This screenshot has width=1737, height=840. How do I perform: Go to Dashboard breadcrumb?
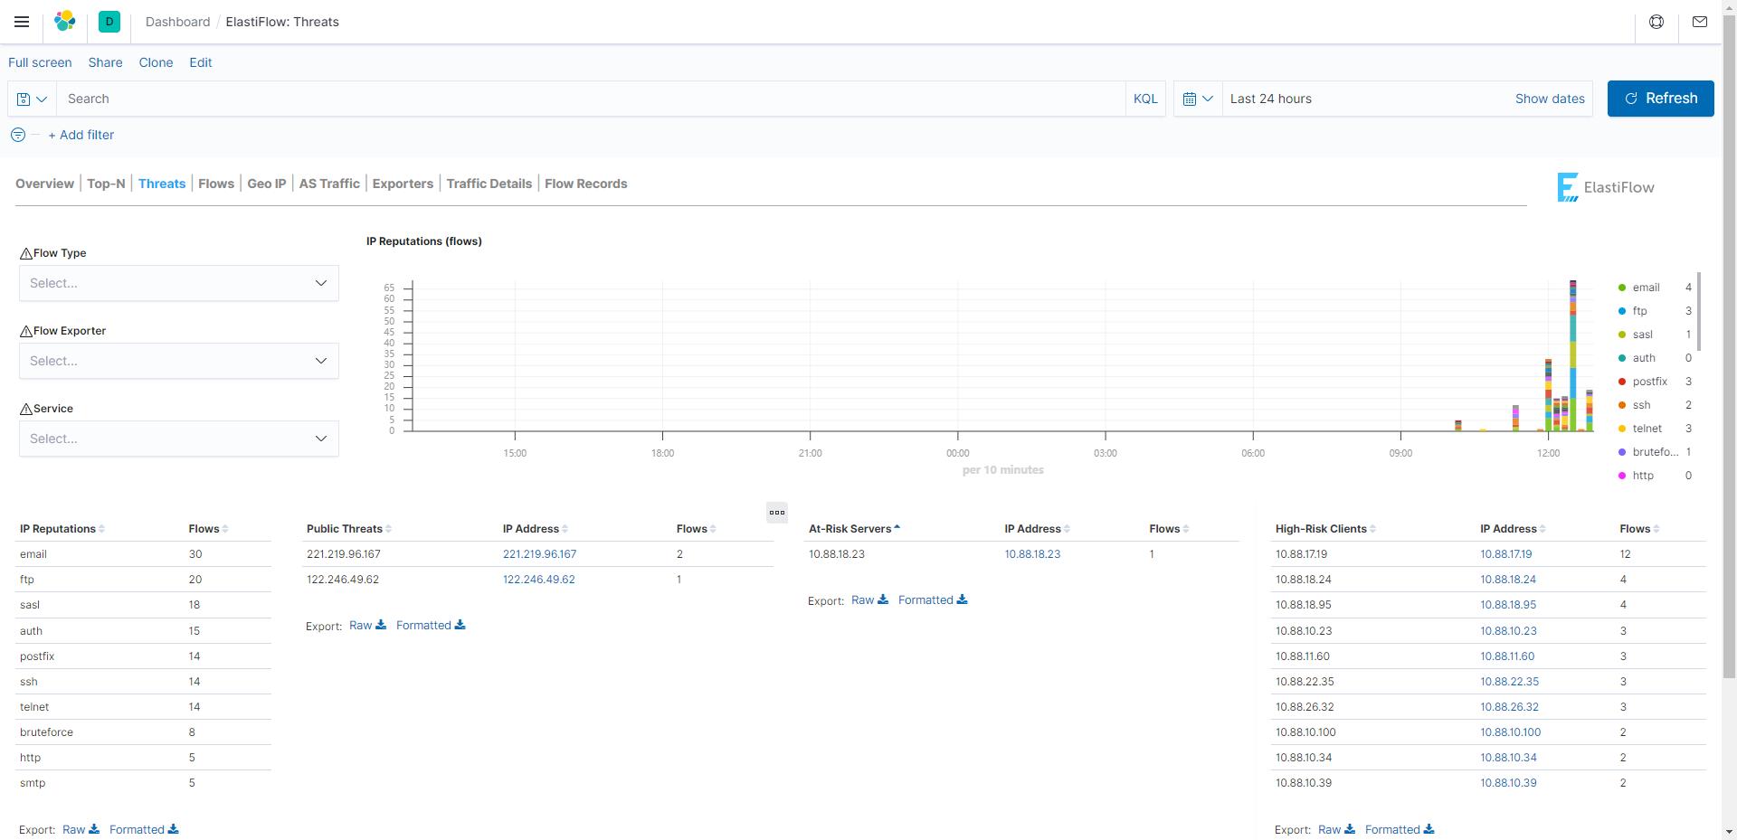coord(177,22)
